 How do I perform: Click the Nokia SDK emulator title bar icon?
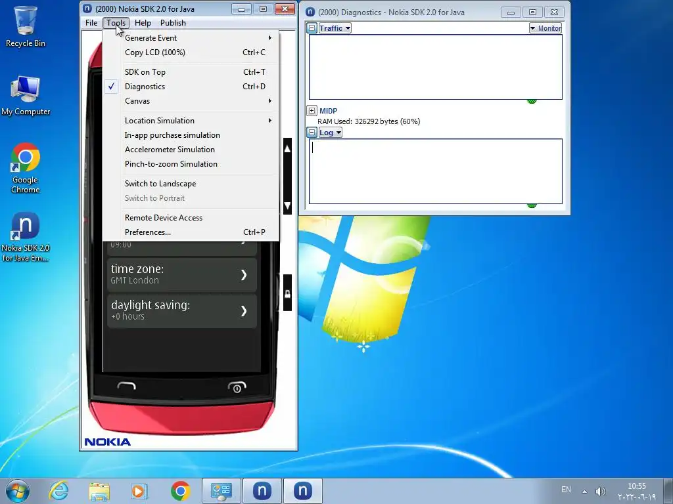point(87,9)
